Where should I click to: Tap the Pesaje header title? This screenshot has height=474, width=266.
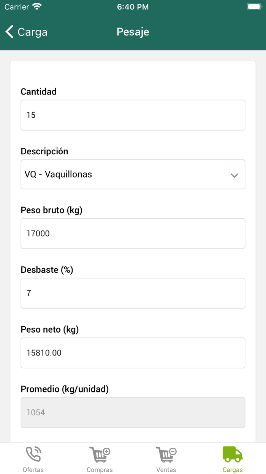[133, 32]
